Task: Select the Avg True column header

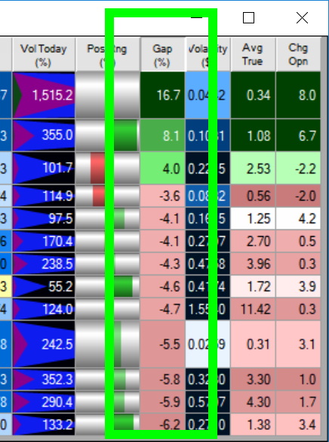Action: click(x=253, y=55)
